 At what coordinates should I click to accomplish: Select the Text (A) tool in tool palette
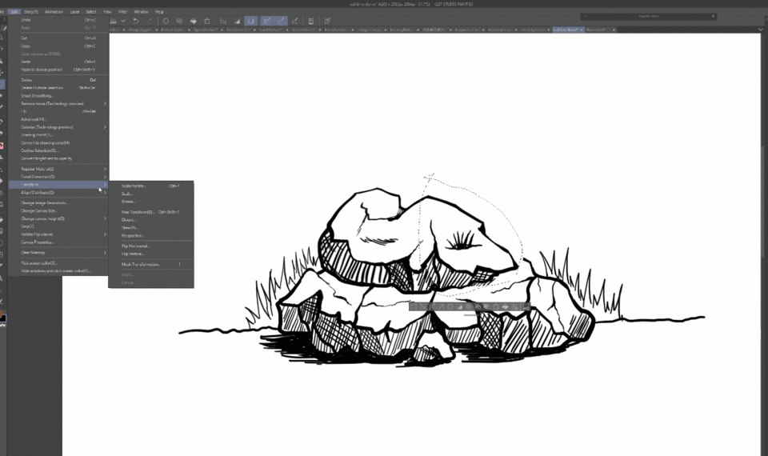(x=2, y=278)
